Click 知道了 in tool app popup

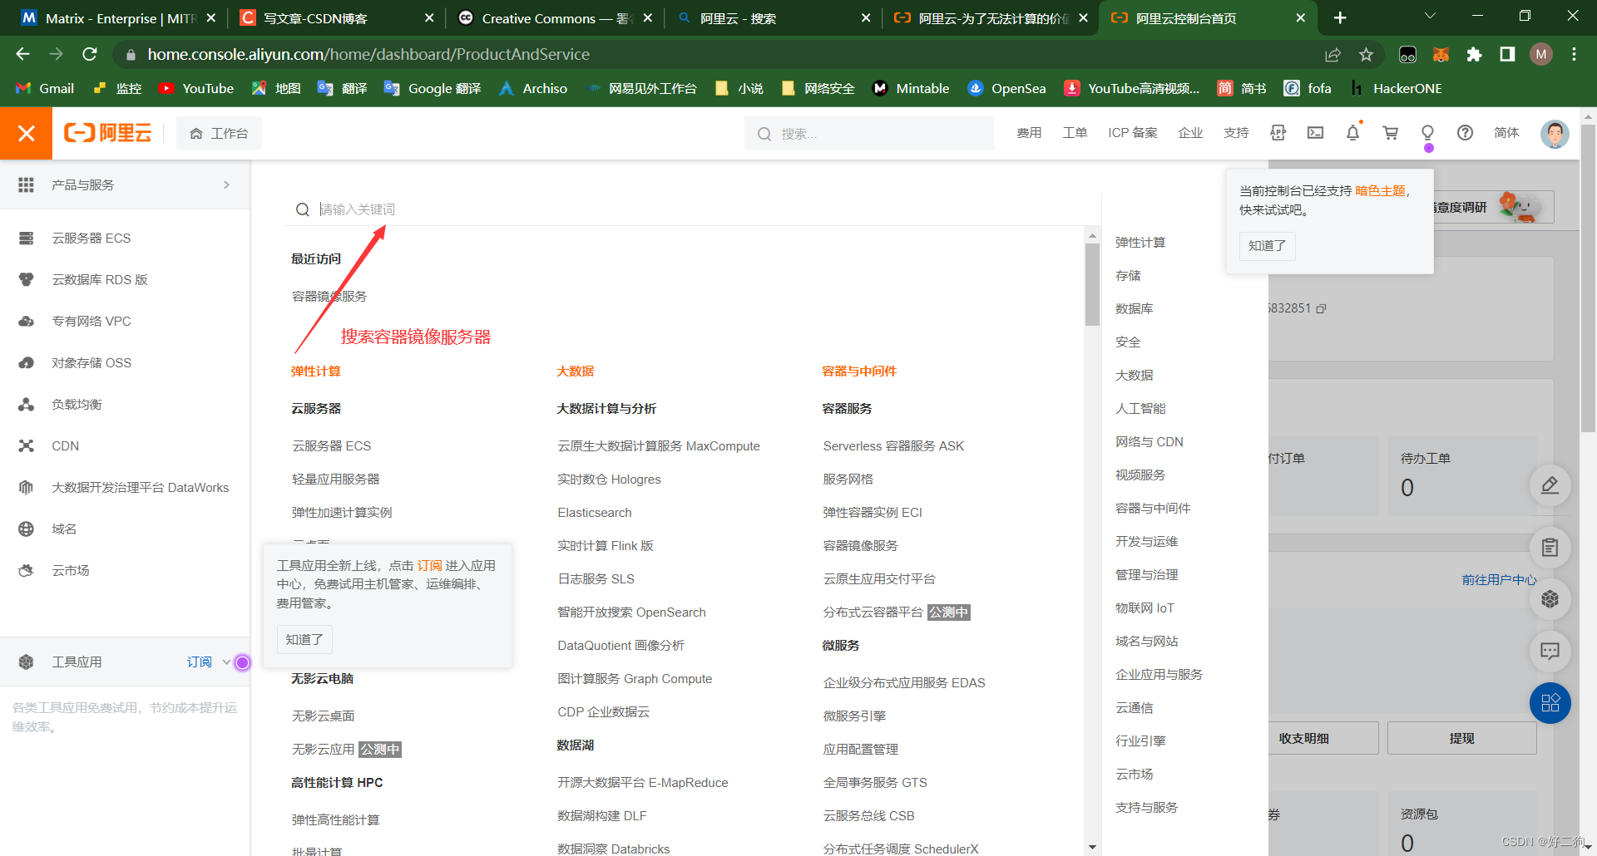point(304,640)
